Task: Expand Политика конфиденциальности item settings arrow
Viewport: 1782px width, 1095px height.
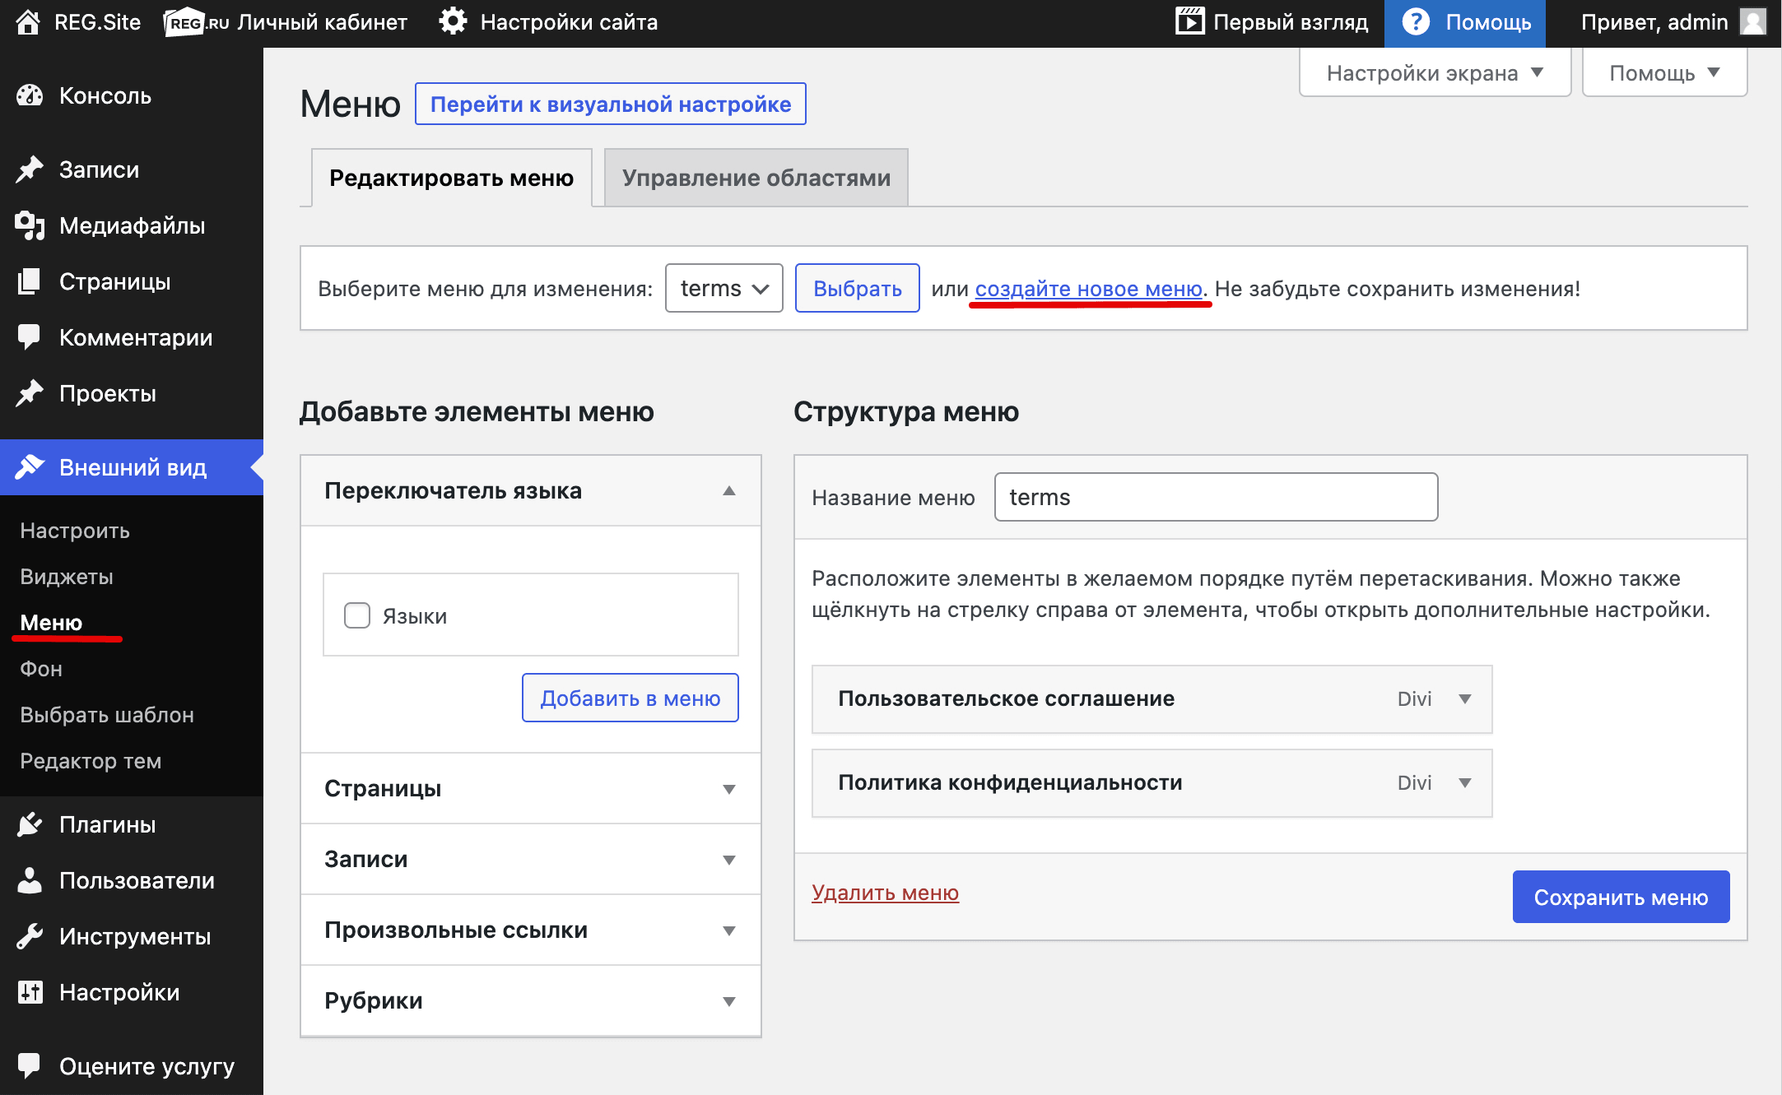Action: pyautogui.click(x=1465, y=782)
